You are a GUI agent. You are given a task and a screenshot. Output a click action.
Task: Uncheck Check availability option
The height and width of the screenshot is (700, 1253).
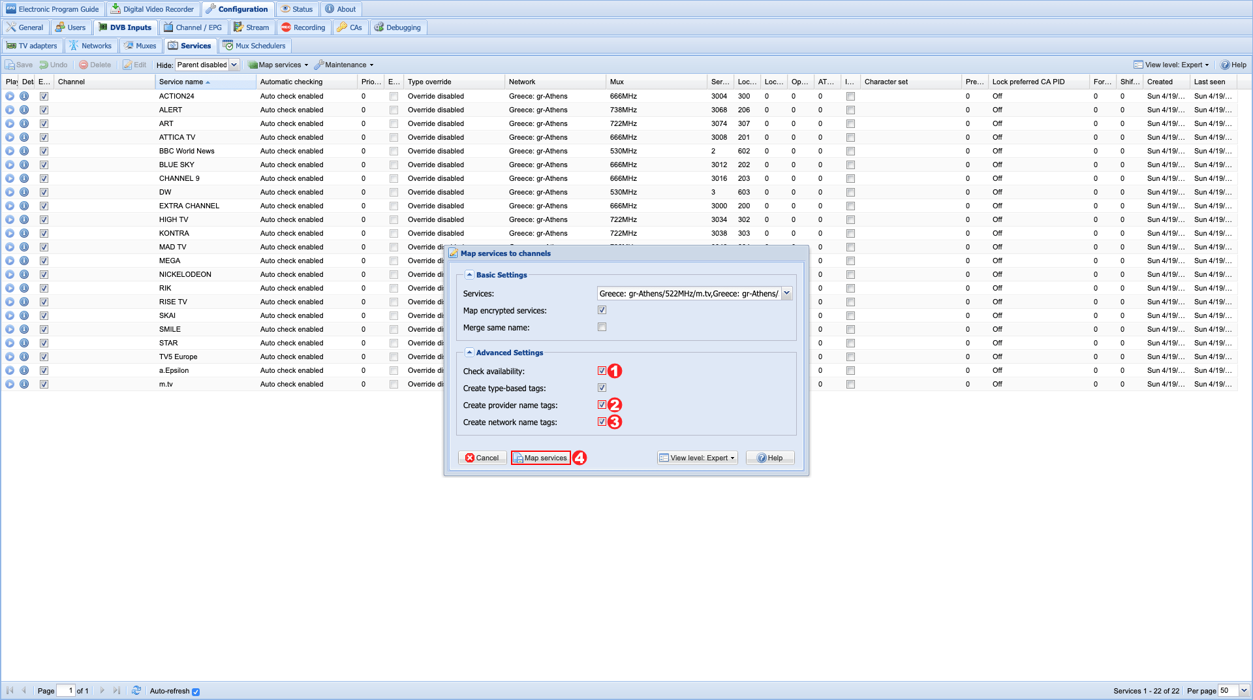[x=602, y=371]
